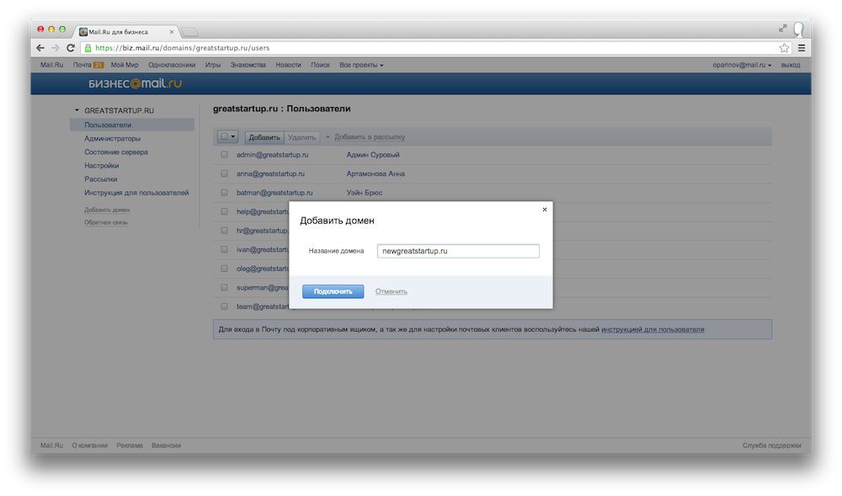Click the Добавить toolbar button
Image resolution: width=842 pixels, height=496 pixels.
[264, 137]
